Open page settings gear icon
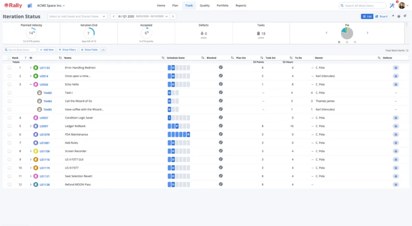 click(405, 16)
